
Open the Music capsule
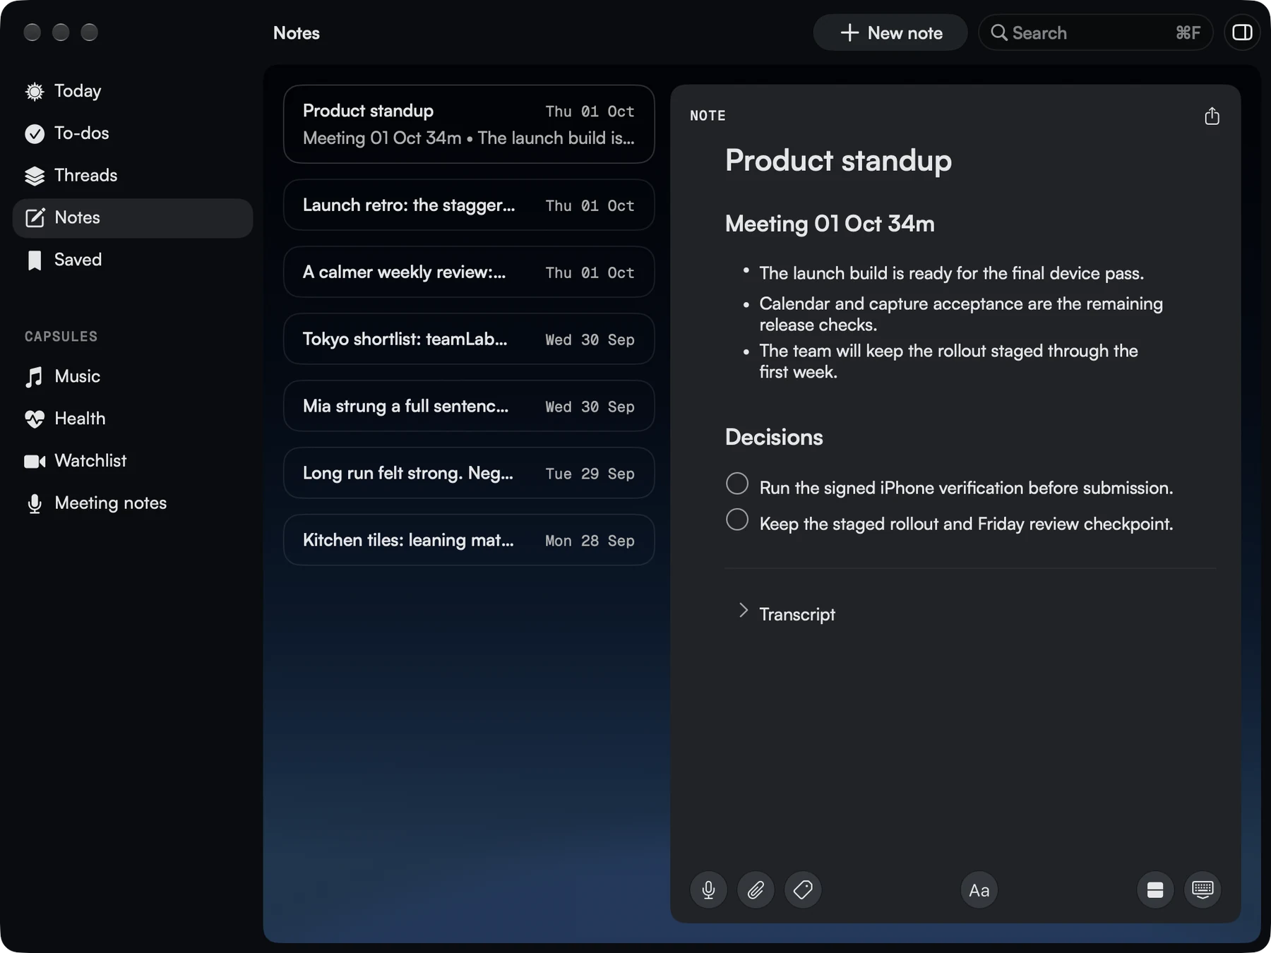click(132, 376)
